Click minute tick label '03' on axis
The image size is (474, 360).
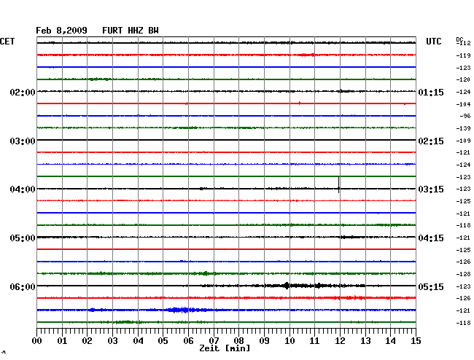(x=113, y=340)
